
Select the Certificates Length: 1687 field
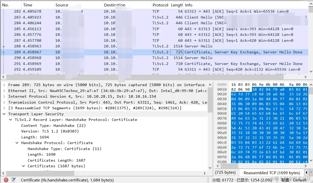point(56,160)
